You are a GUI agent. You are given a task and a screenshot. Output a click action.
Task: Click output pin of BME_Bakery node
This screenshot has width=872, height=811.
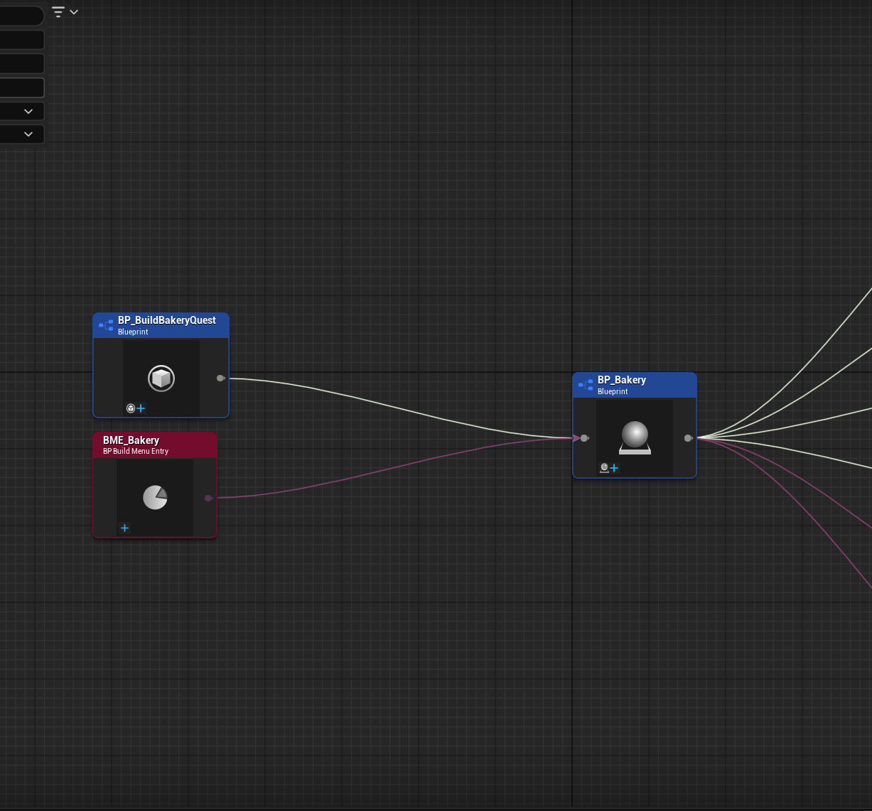[x=208, y=498]
